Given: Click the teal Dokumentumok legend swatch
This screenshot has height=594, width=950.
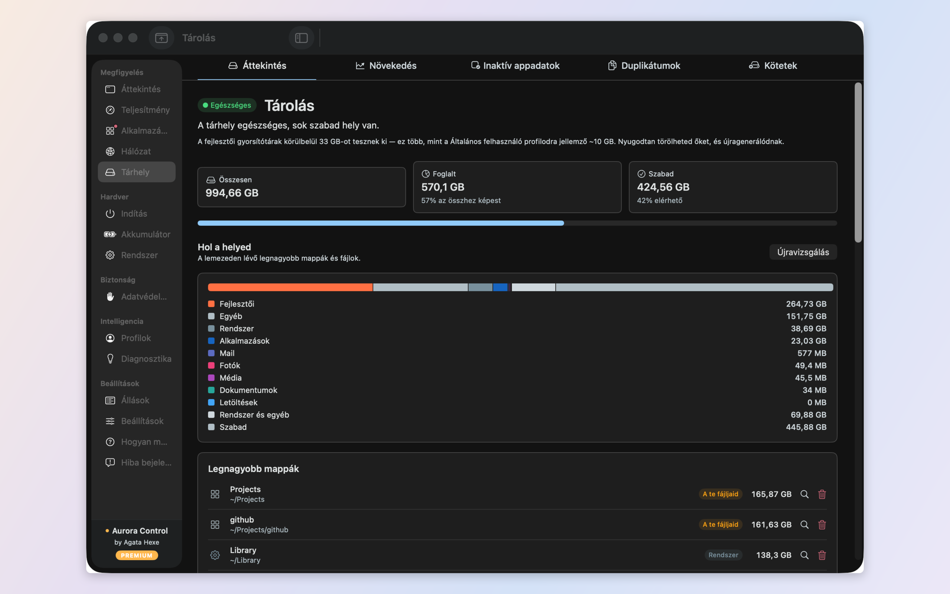Looking at the screenshot, I should 211,390.
